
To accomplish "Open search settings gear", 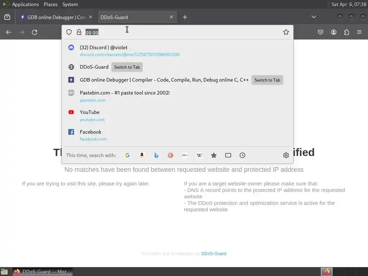I will click(286, 155).
